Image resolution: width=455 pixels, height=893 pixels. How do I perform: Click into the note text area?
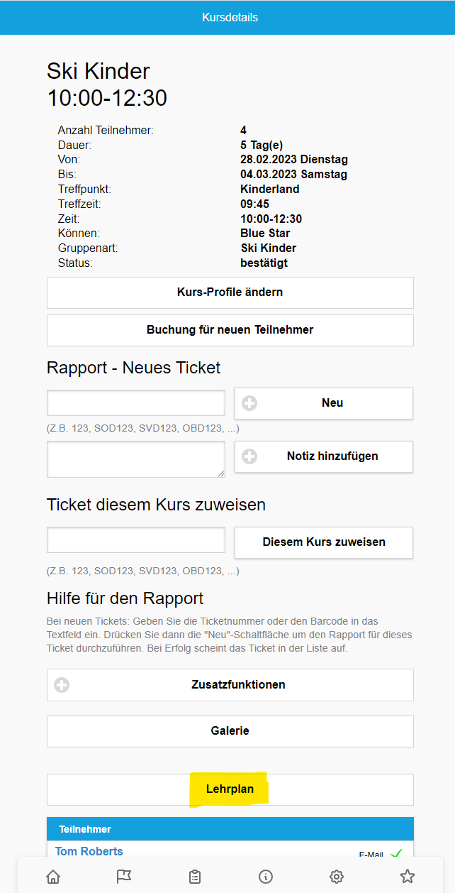coord(136,459)
